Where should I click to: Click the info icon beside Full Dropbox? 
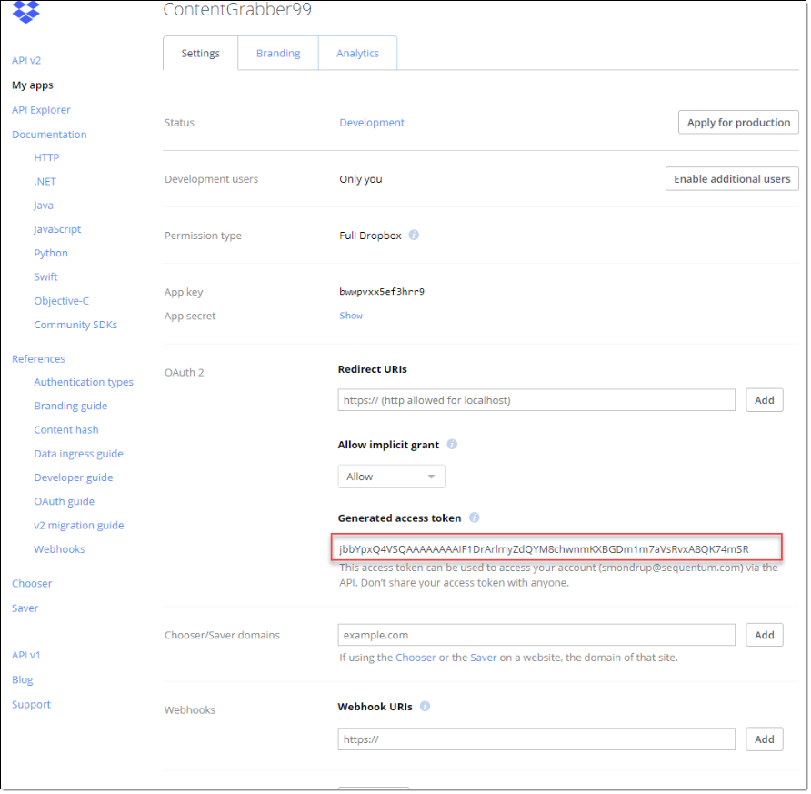[414, 235]
